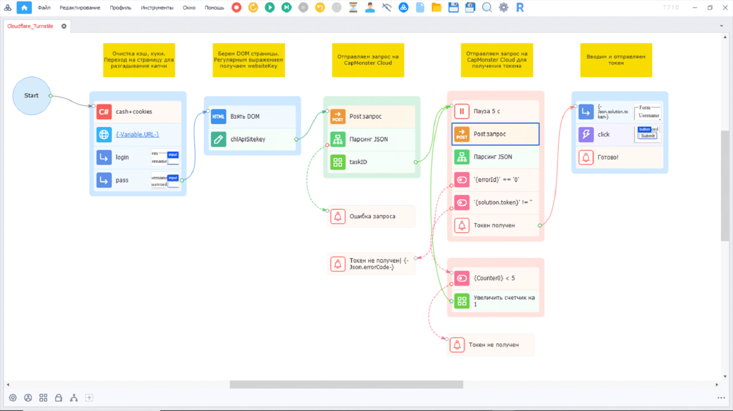Select the click action block
733x411 pixels.
(620, 135)
